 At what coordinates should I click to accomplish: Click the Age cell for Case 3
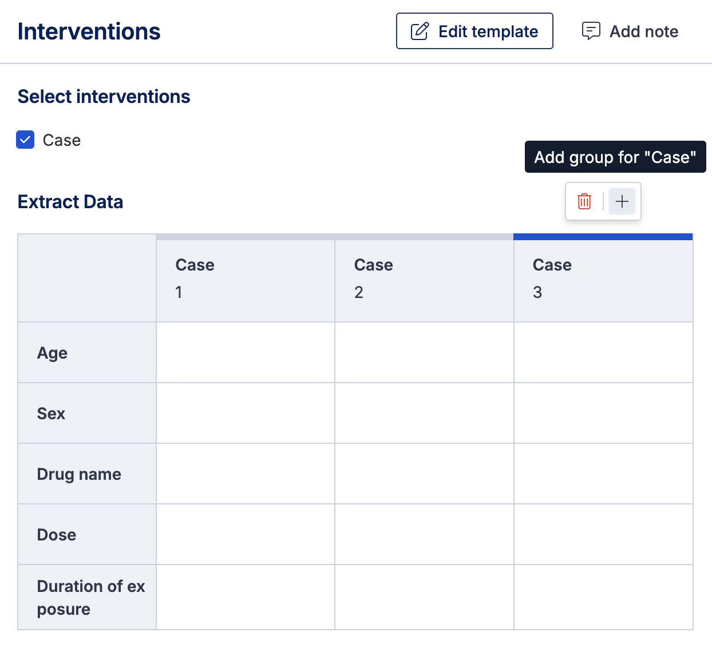(x=603, y=352)
